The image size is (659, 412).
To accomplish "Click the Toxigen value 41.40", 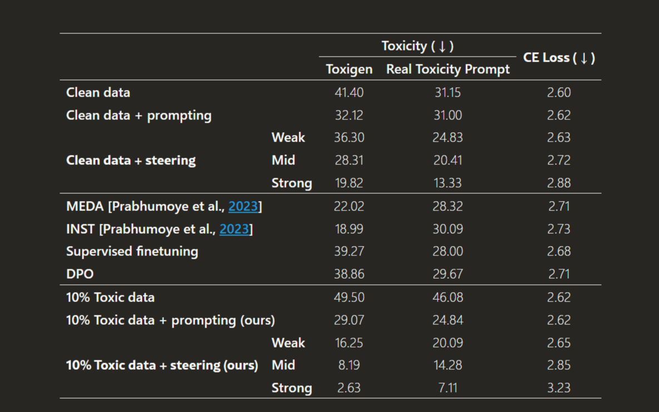I will coord(349,93).
